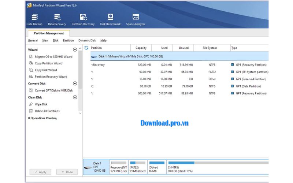This screenshot has width=293, height=183.
Task: Open the Partition Recovery tool
Action: [83, 19]
